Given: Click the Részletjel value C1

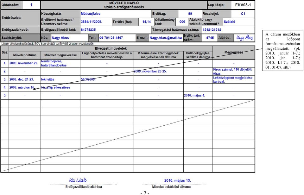Looking at the screenshot, I should (x=243, y=14).
